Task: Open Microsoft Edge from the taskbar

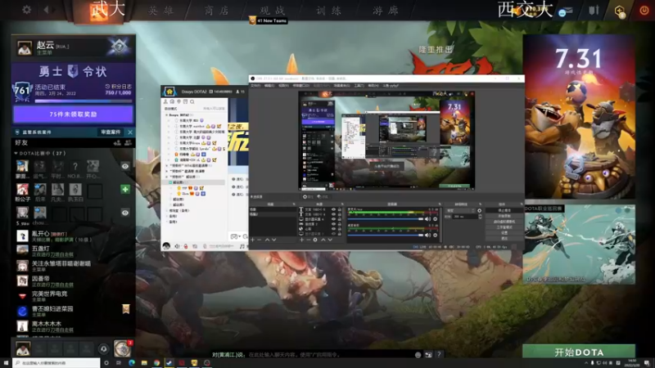Action: click(x=132, y=363)
